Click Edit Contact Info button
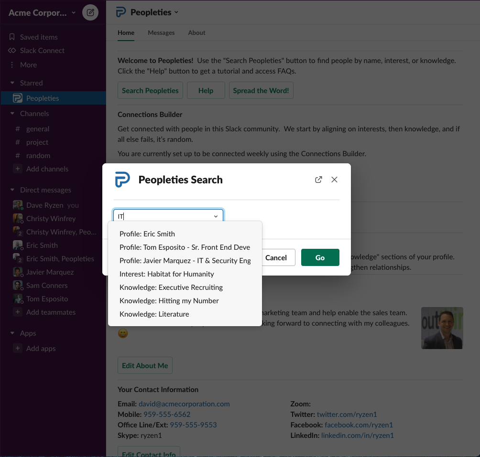 149,452
